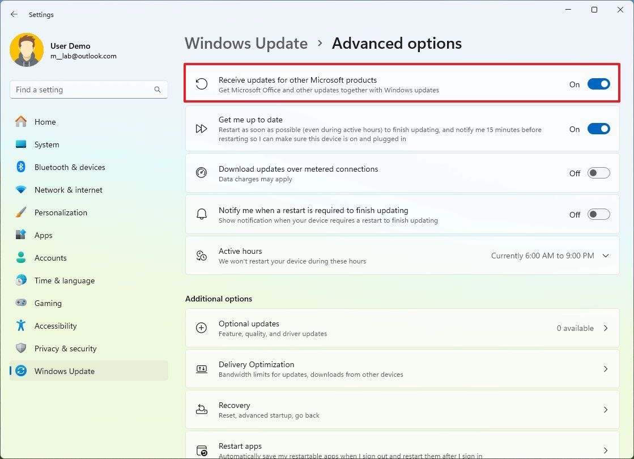Select Bluetooth & devices in the sidebar
634x459 pixels.
pos(71,167)
